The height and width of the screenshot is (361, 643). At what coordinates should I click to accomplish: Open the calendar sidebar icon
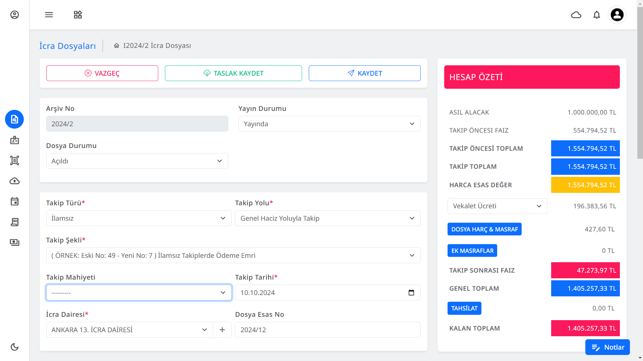[14, 202]
